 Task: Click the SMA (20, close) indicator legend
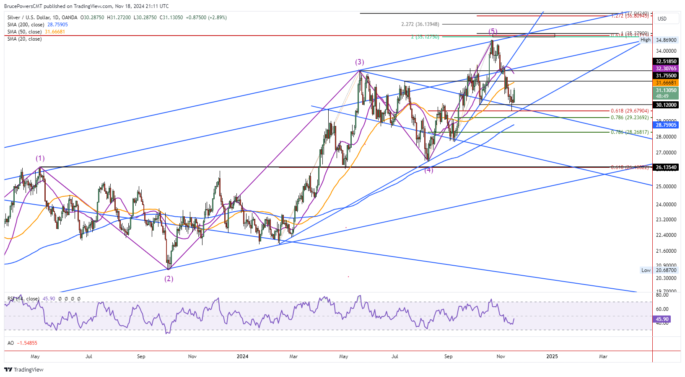24,39
